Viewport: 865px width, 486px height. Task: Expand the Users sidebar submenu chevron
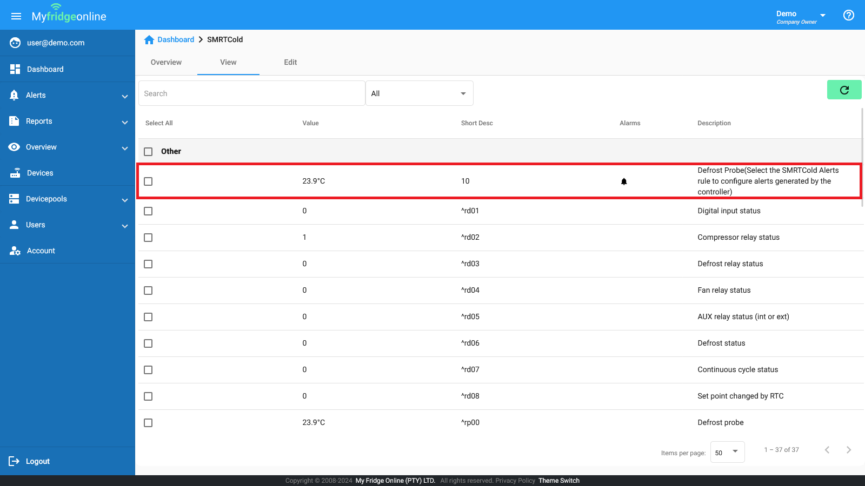pyautogui.click(x=125, y=226)
